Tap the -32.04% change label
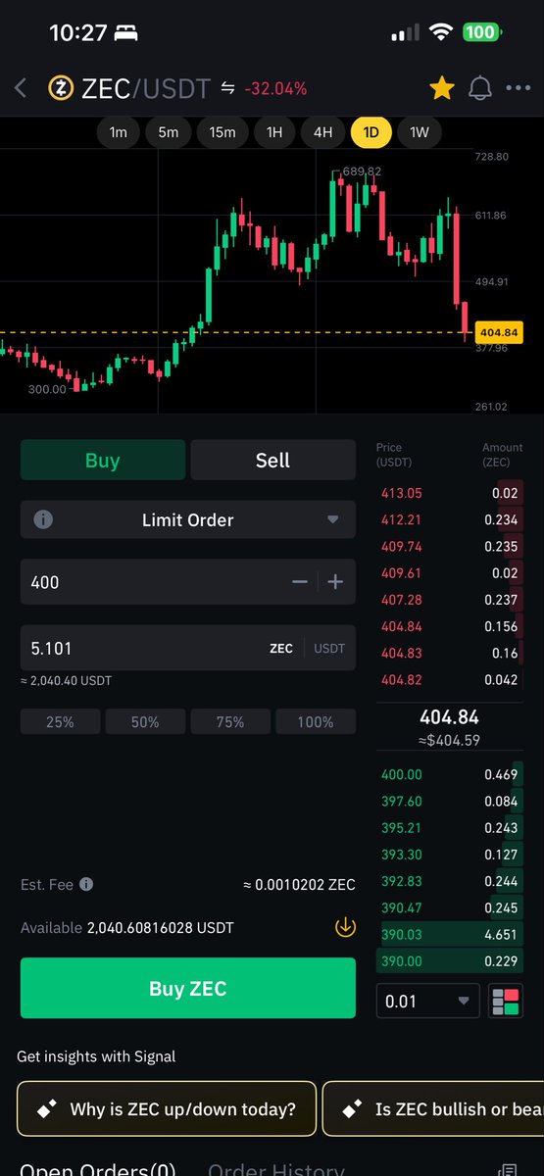This screenshot has height=1176, width=544. coord(276,88)
